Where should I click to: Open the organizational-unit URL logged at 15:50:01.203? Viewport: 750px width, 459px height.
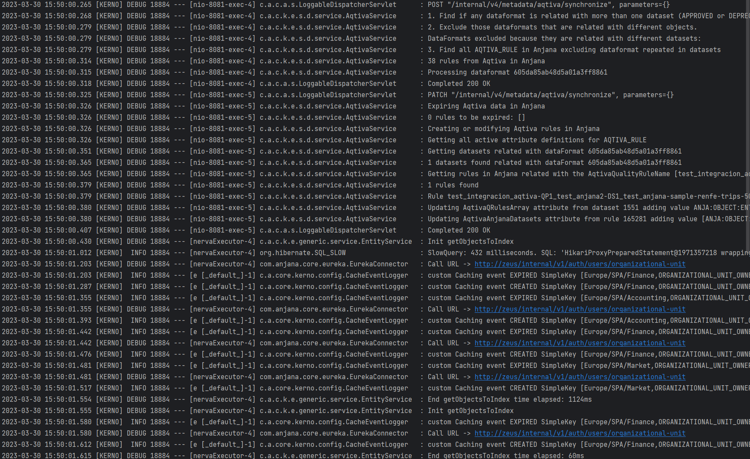click(x=580, y=264)
